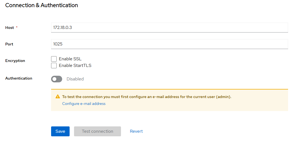Focus the Port field showing 1025
The height and width of the screenshot is (141, 303).
pos(170,44)
